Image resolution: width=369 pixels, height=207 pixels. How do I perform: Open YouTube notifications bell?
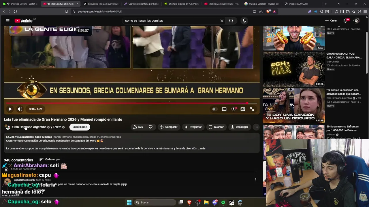[345, 21]
